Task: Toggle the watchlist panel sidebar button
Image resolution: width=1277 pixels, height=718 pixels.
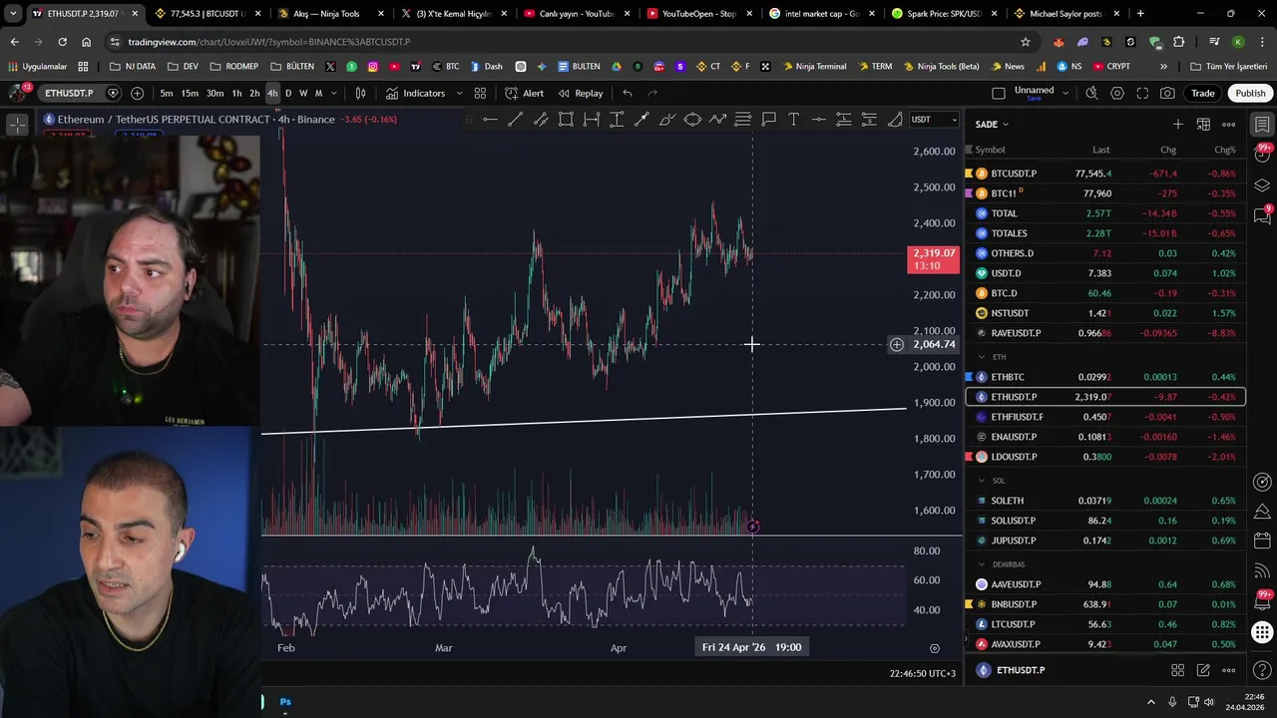Action: pyautogui.click(x=1262, y=125)
